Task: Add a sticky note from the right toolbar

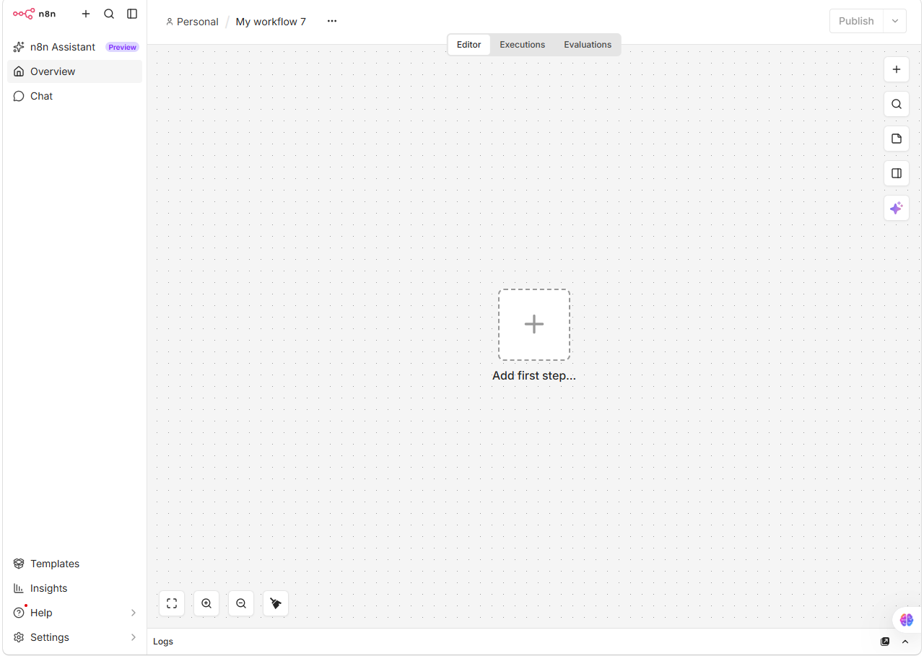Action: point(897,139)
